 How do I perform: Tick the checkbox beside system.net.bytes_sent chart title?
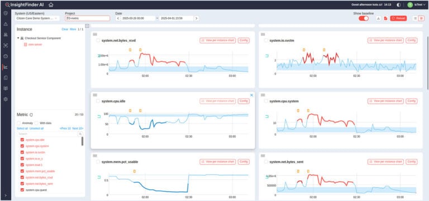pyautogui.click(x=266, y=161)
